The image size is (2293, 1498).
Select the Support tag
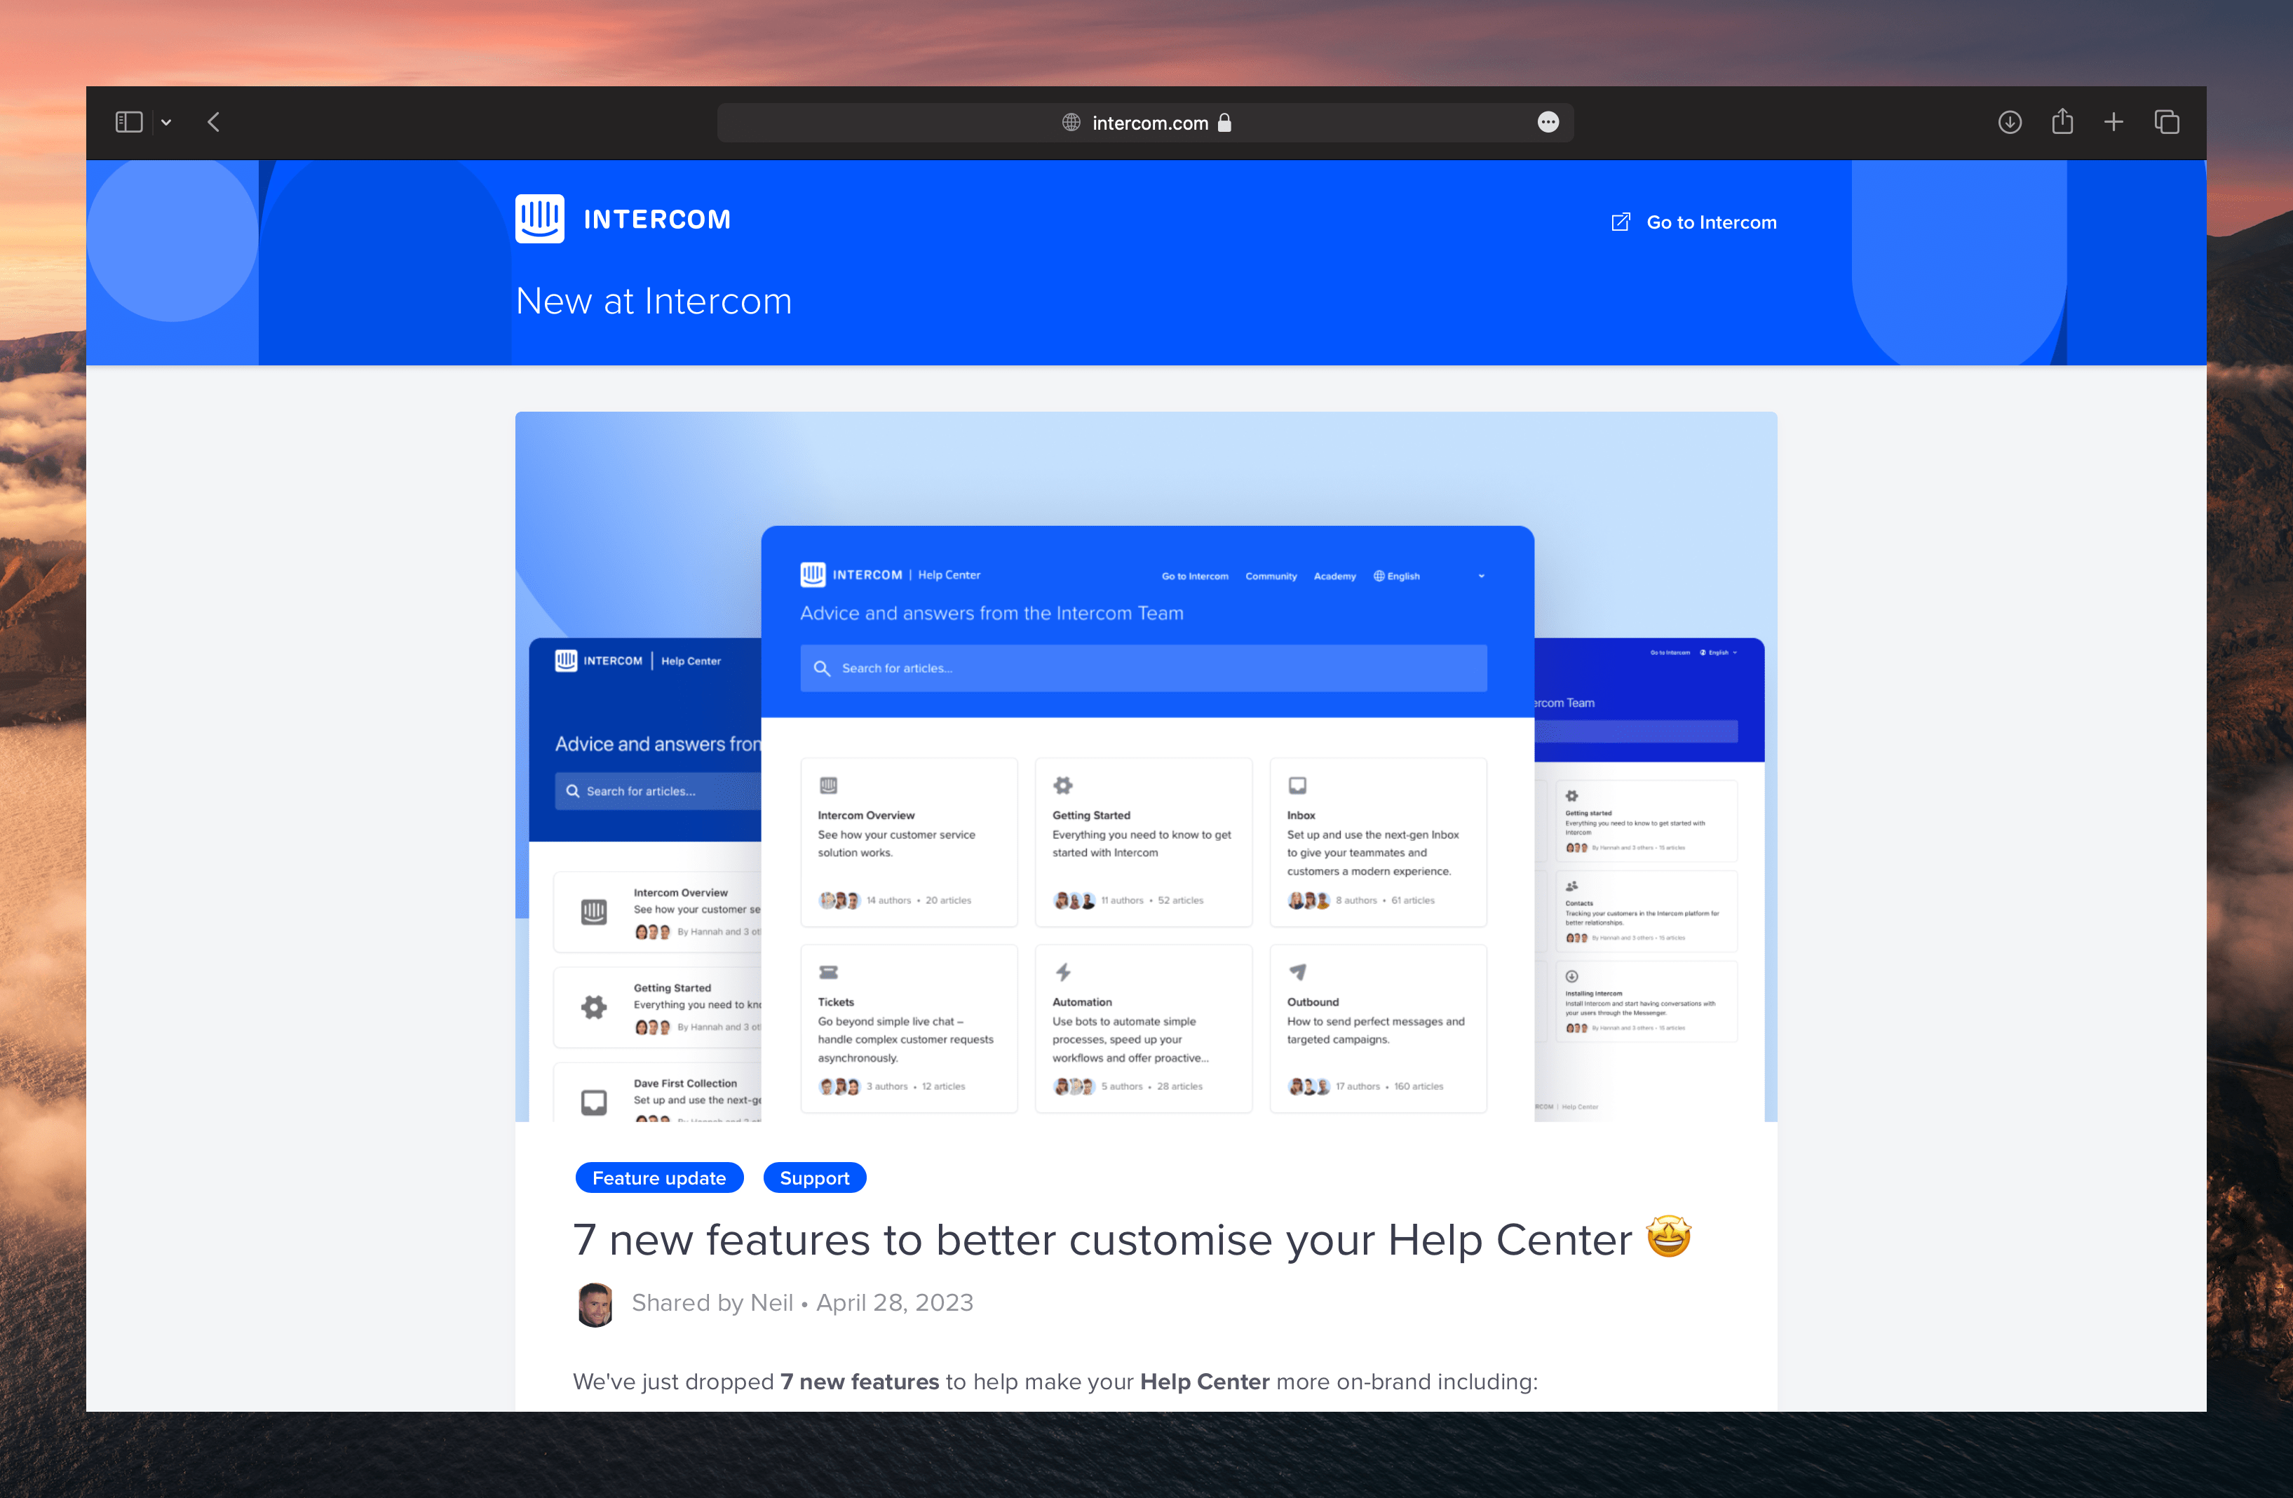814,1178
